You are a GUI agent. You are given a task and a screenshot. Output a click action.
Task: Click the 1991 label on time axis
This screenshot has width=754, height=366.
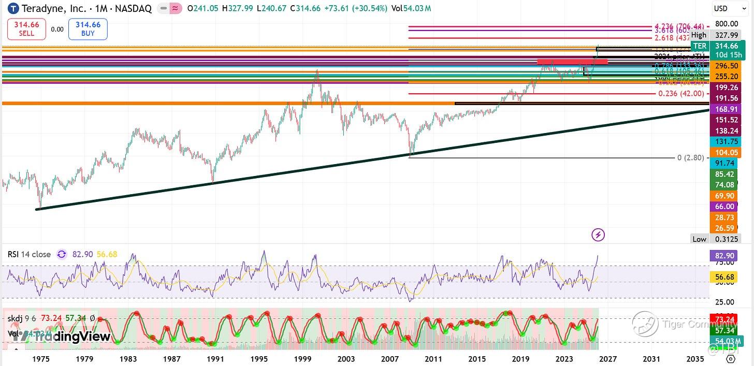coord(215,359)
